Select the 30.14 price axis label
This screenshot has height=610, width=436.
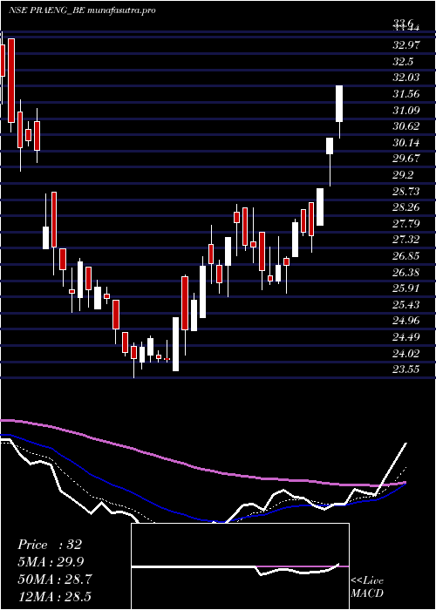point(406,142)
